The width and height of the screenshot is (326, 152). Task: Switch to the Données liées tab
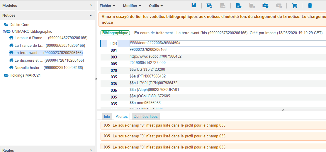coord(145,116)
